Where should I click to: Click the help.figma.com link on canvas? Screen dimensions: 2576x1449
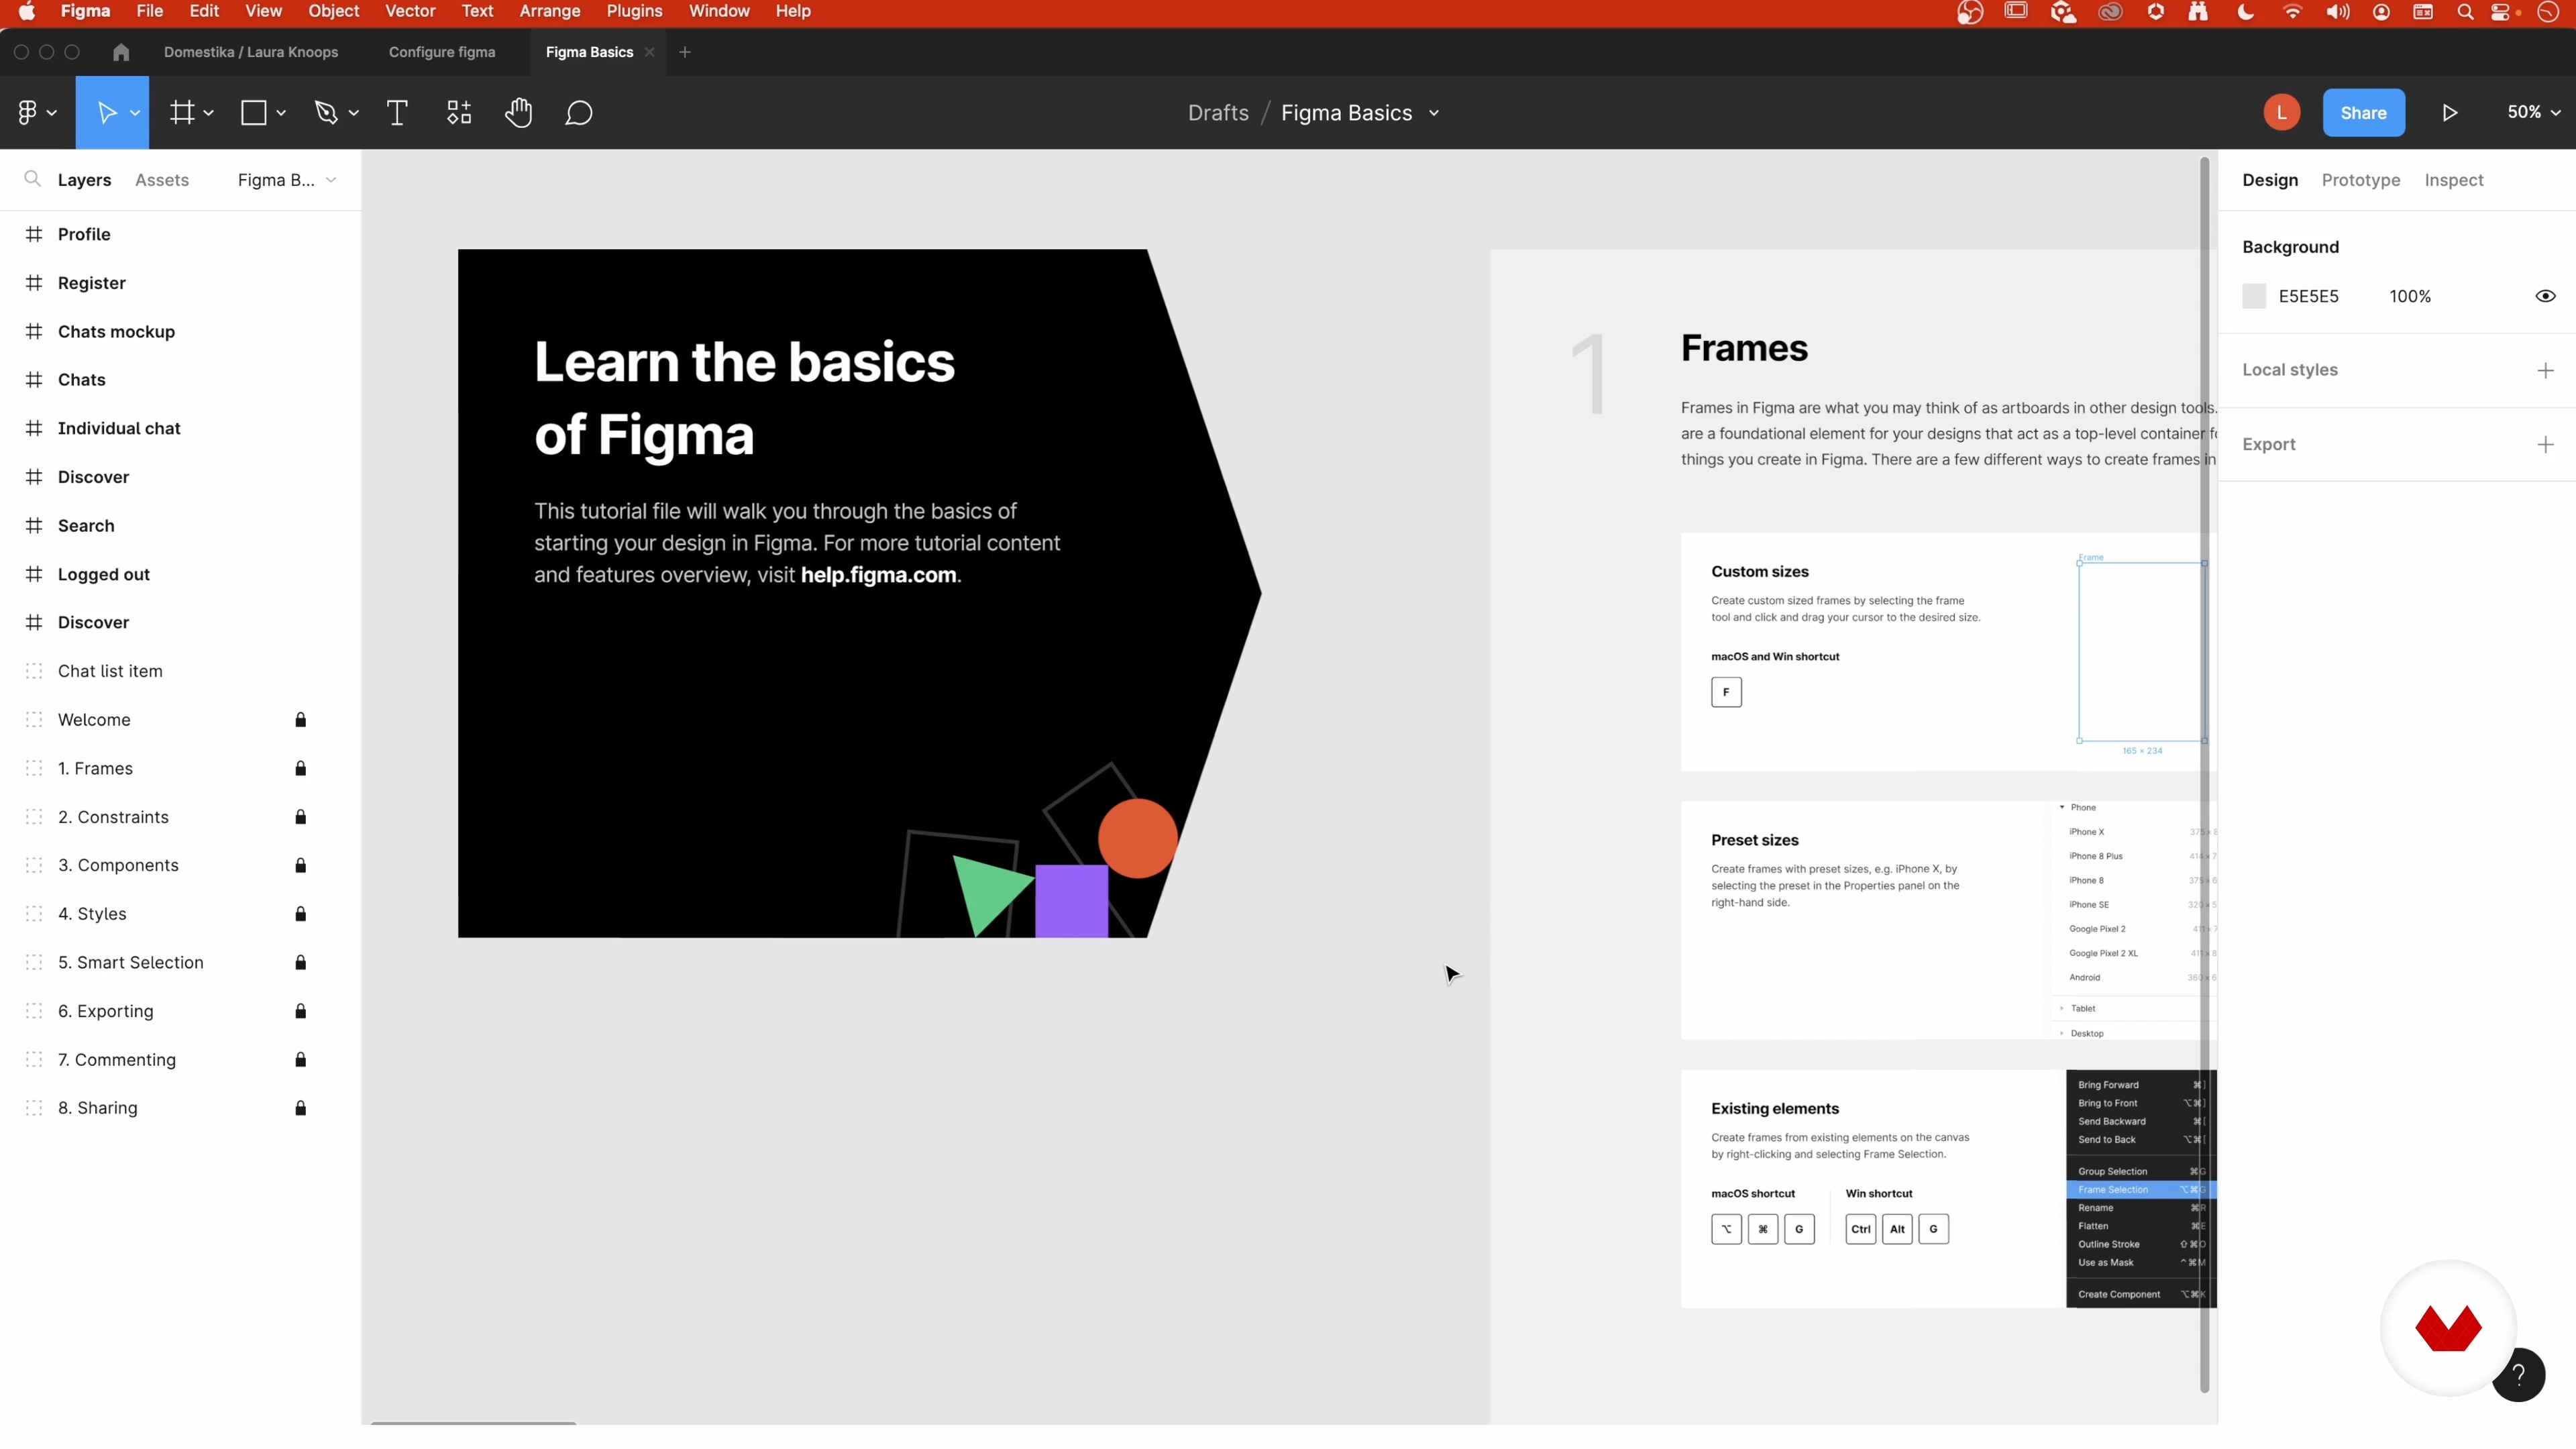[878, 575]
